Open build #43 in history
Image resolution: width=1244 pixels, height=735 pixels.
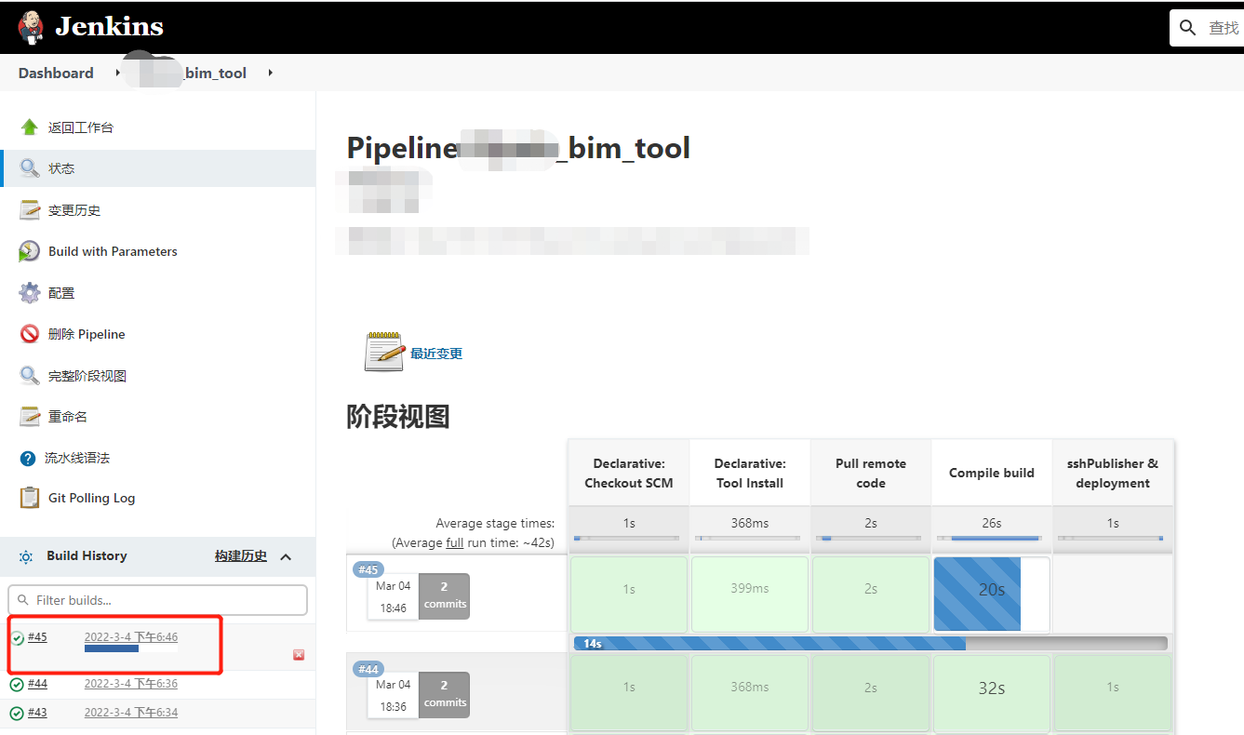click(x=37, y=713)
